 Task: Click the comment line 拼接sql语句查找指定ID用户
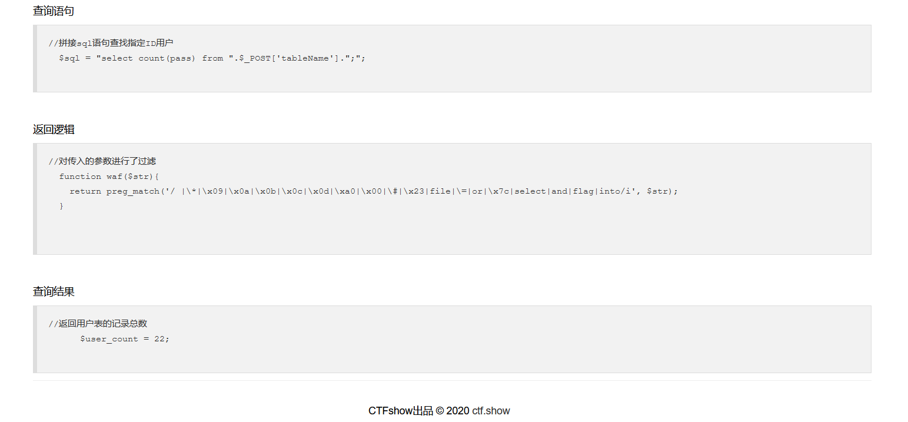tap(111, 43)
